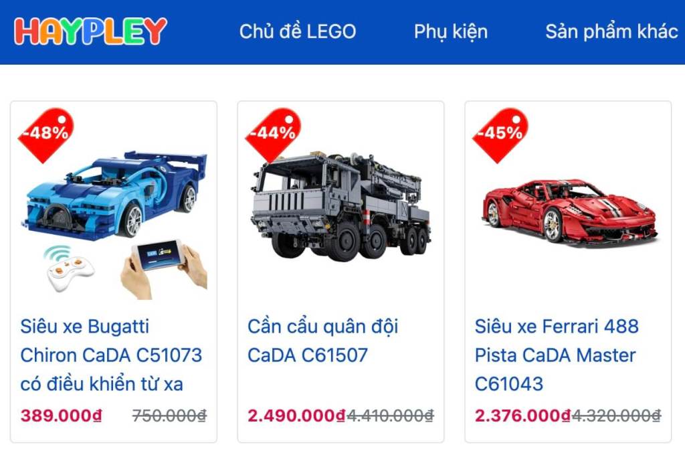Image resolution: width=685 pixels, height=453 pixels.
Task: Click the -45% discount tag
Action: point(500,134)
